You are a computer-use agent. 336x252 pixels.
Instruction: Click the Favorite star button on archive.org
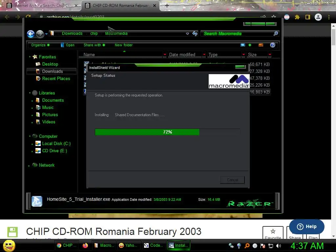[273, 233]
